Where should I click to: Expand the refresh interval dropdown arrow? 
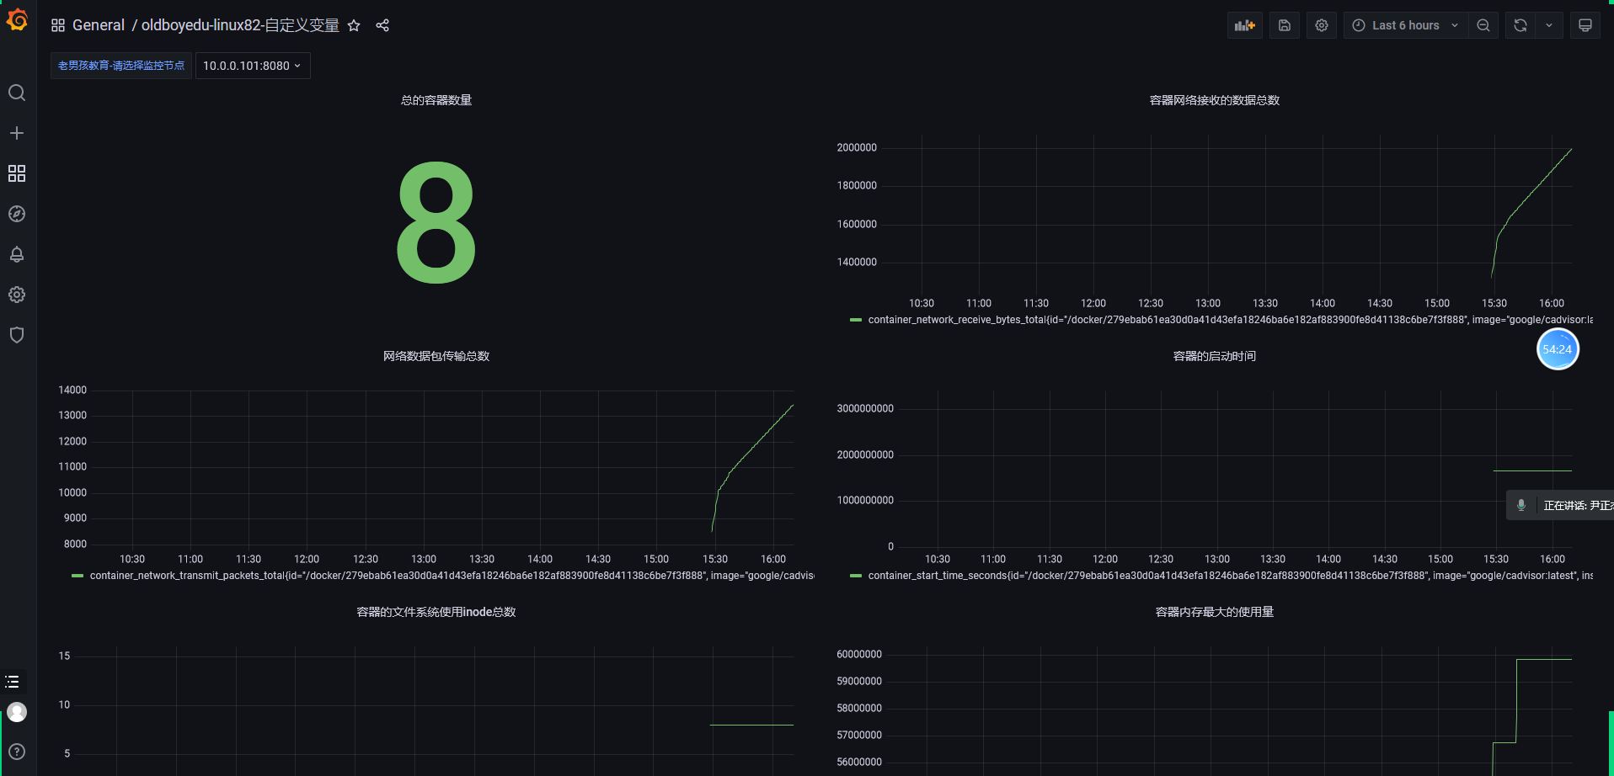point(1549,25)
